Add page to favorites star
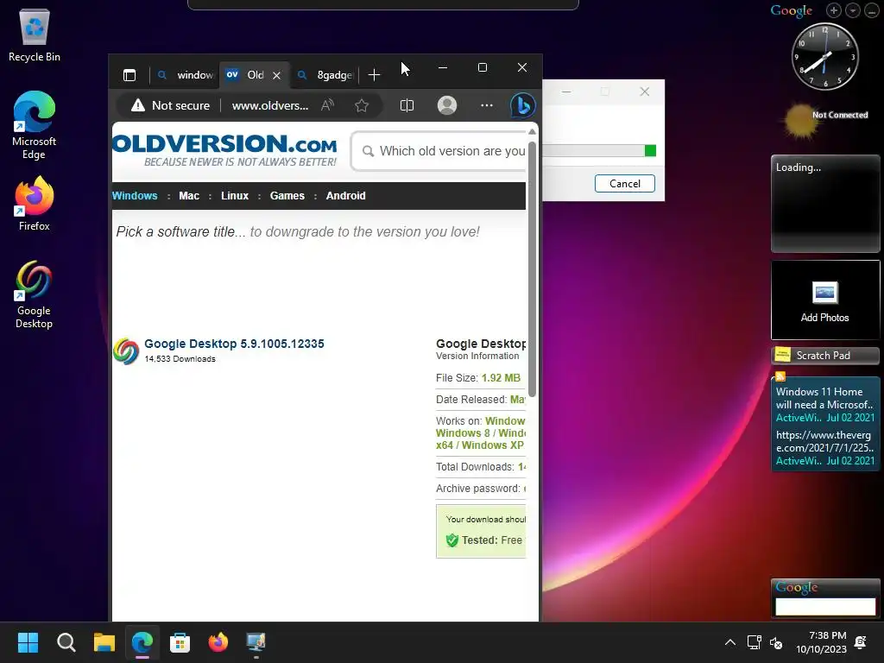 (x=362, y=105)
